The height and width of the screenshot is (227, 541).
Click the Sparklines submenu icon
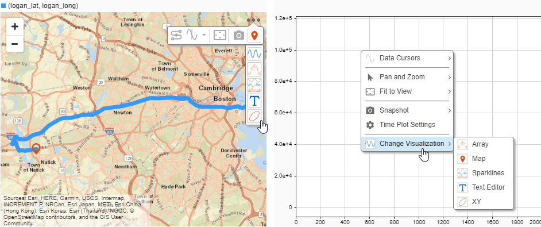(462, 173)
